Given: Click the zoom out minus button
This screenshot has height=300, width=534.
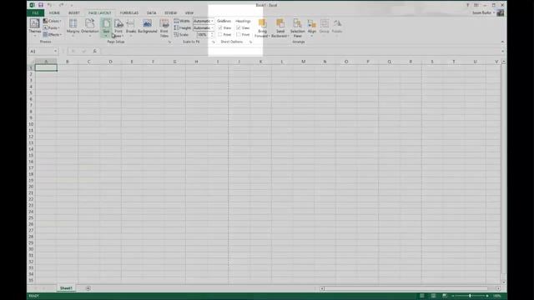Looking at the screenshot, I should point(452,296).
